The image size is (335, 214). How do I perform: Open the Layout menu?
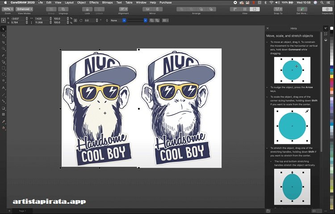click(x=69, y=3)
